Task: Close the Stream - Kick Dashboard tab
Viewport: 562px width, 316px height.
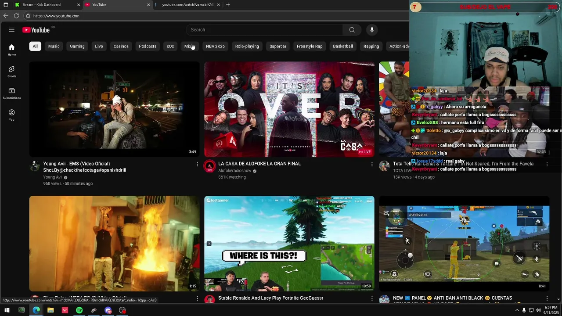Action: point(79,5)
